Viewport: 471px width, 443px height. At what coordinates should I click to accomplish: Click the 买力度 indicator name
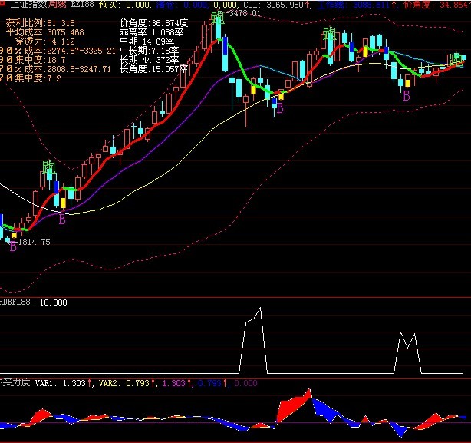(16, 382)
